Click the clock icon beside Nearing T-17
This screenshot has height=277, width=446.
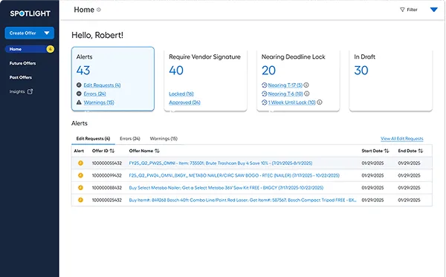point(264,85)
